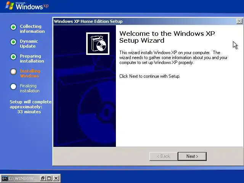Image resolution: width=244 pixels, height=183 pixels.
Task: Click the 'Finalizing installation' label
Action: [x=30, y=88]
